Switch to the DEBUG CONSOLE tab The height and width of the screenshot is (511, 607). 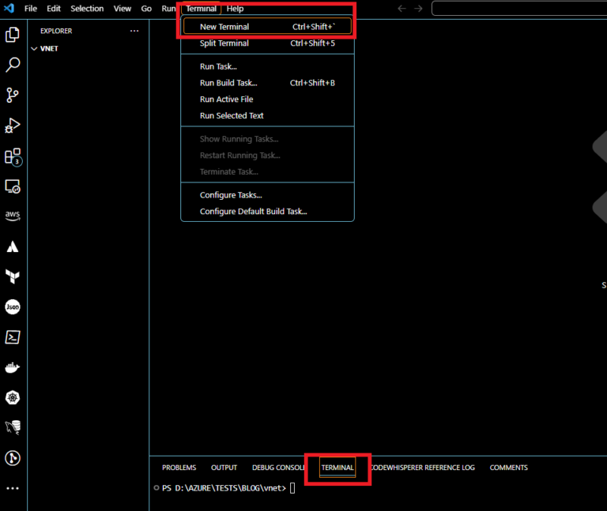coord(278,468)
